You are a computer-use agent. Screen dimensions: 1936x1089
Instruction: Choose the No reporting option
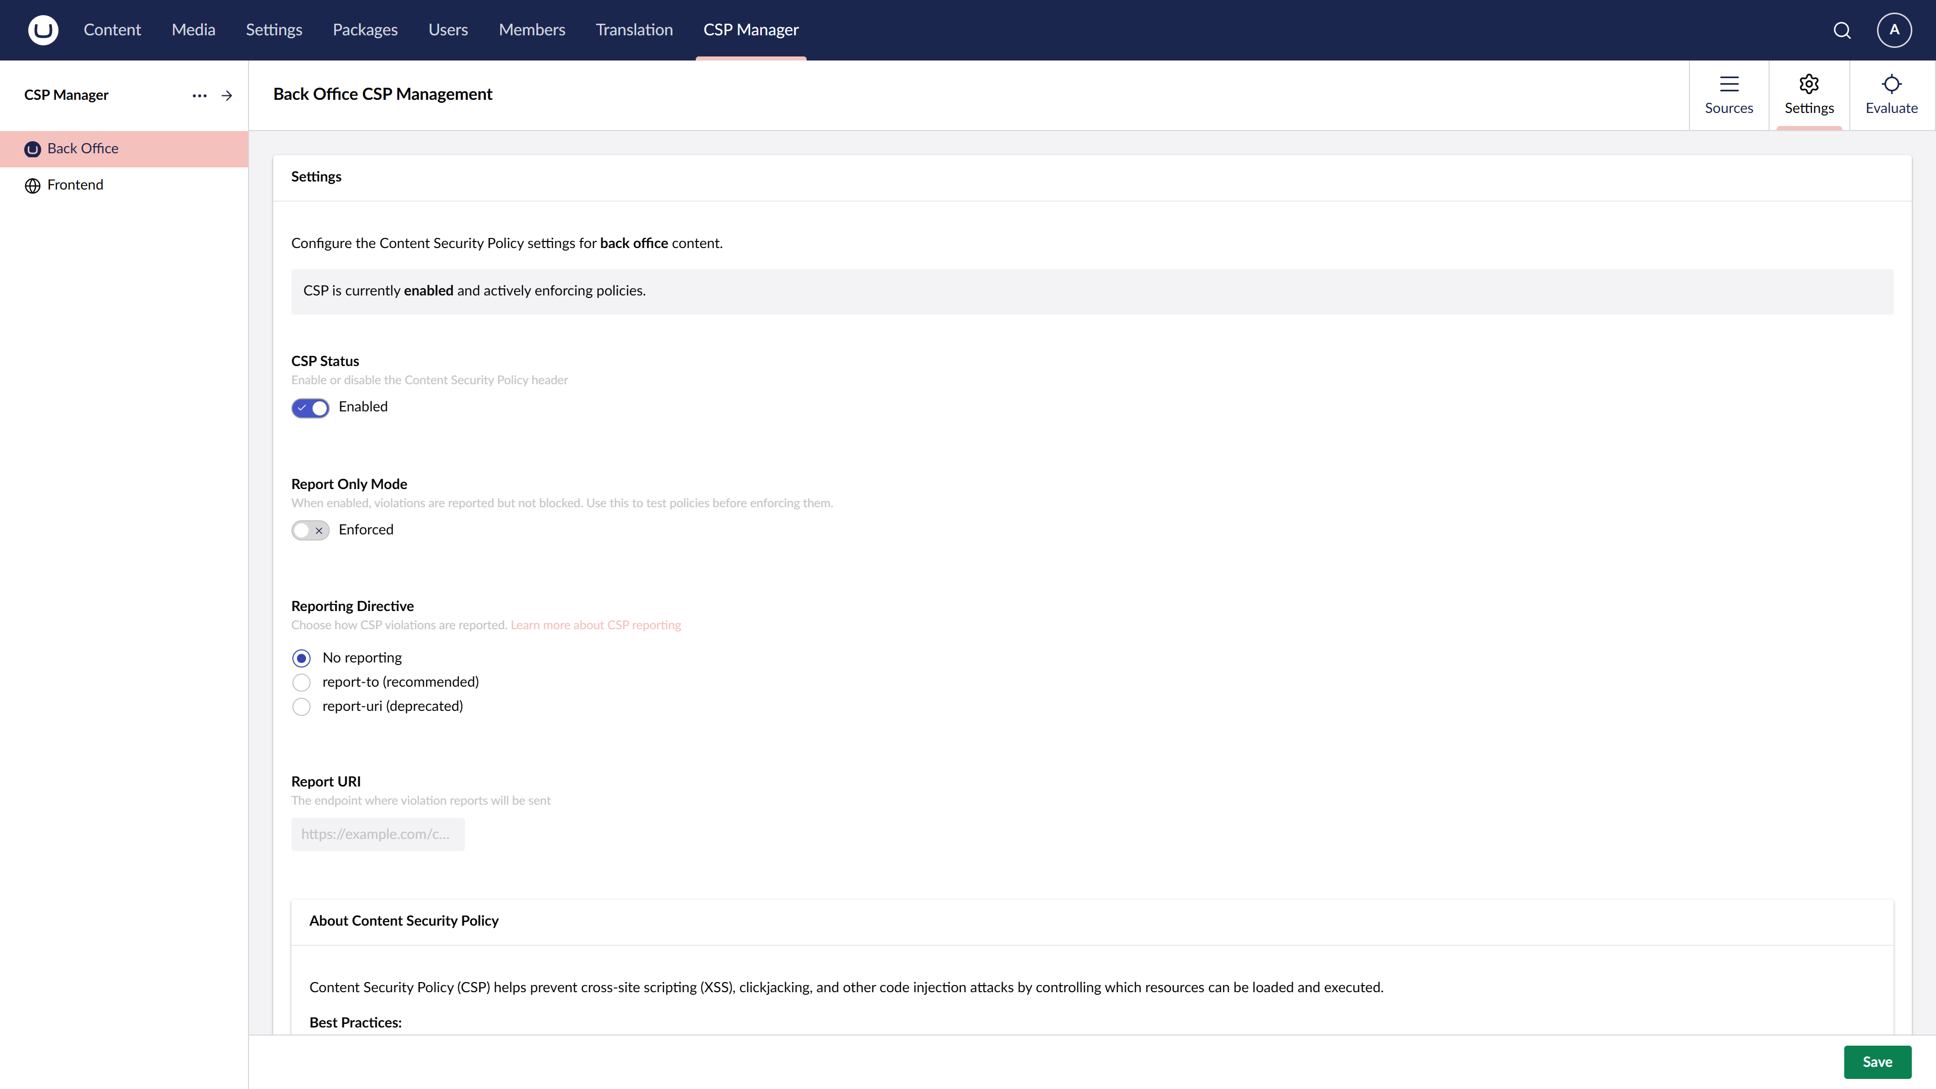301,657
